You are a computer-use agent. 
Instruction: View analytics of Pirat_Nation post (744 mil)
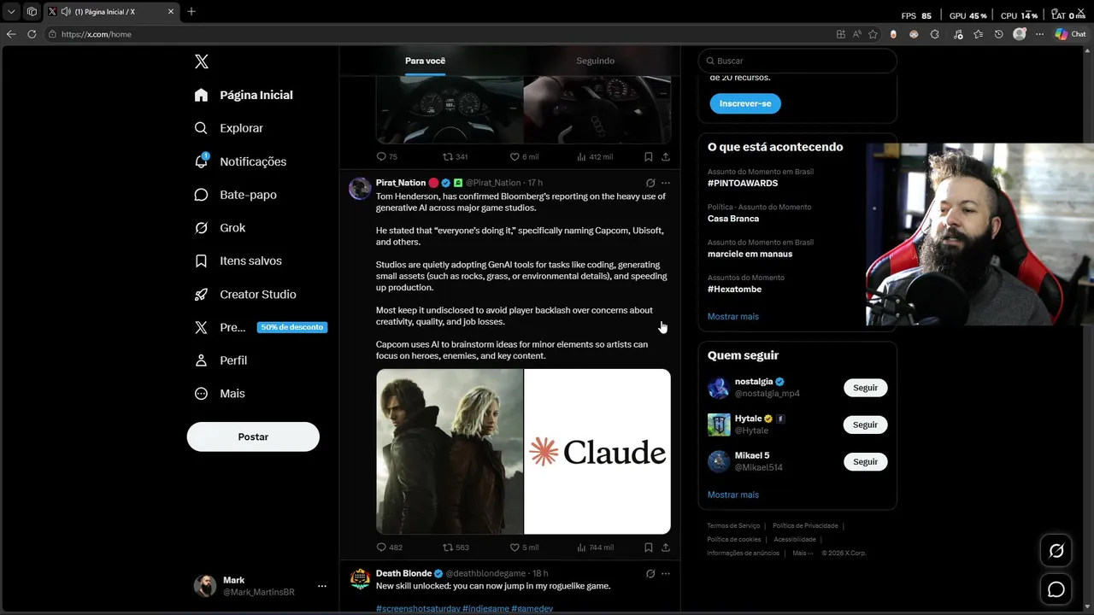(596, 548)
